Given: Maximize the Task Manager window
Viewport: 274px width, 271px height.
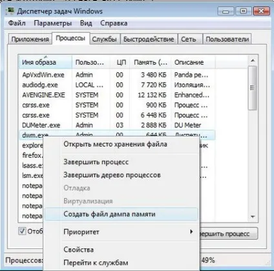Looking at the screenshot, I should click(244, 11).
